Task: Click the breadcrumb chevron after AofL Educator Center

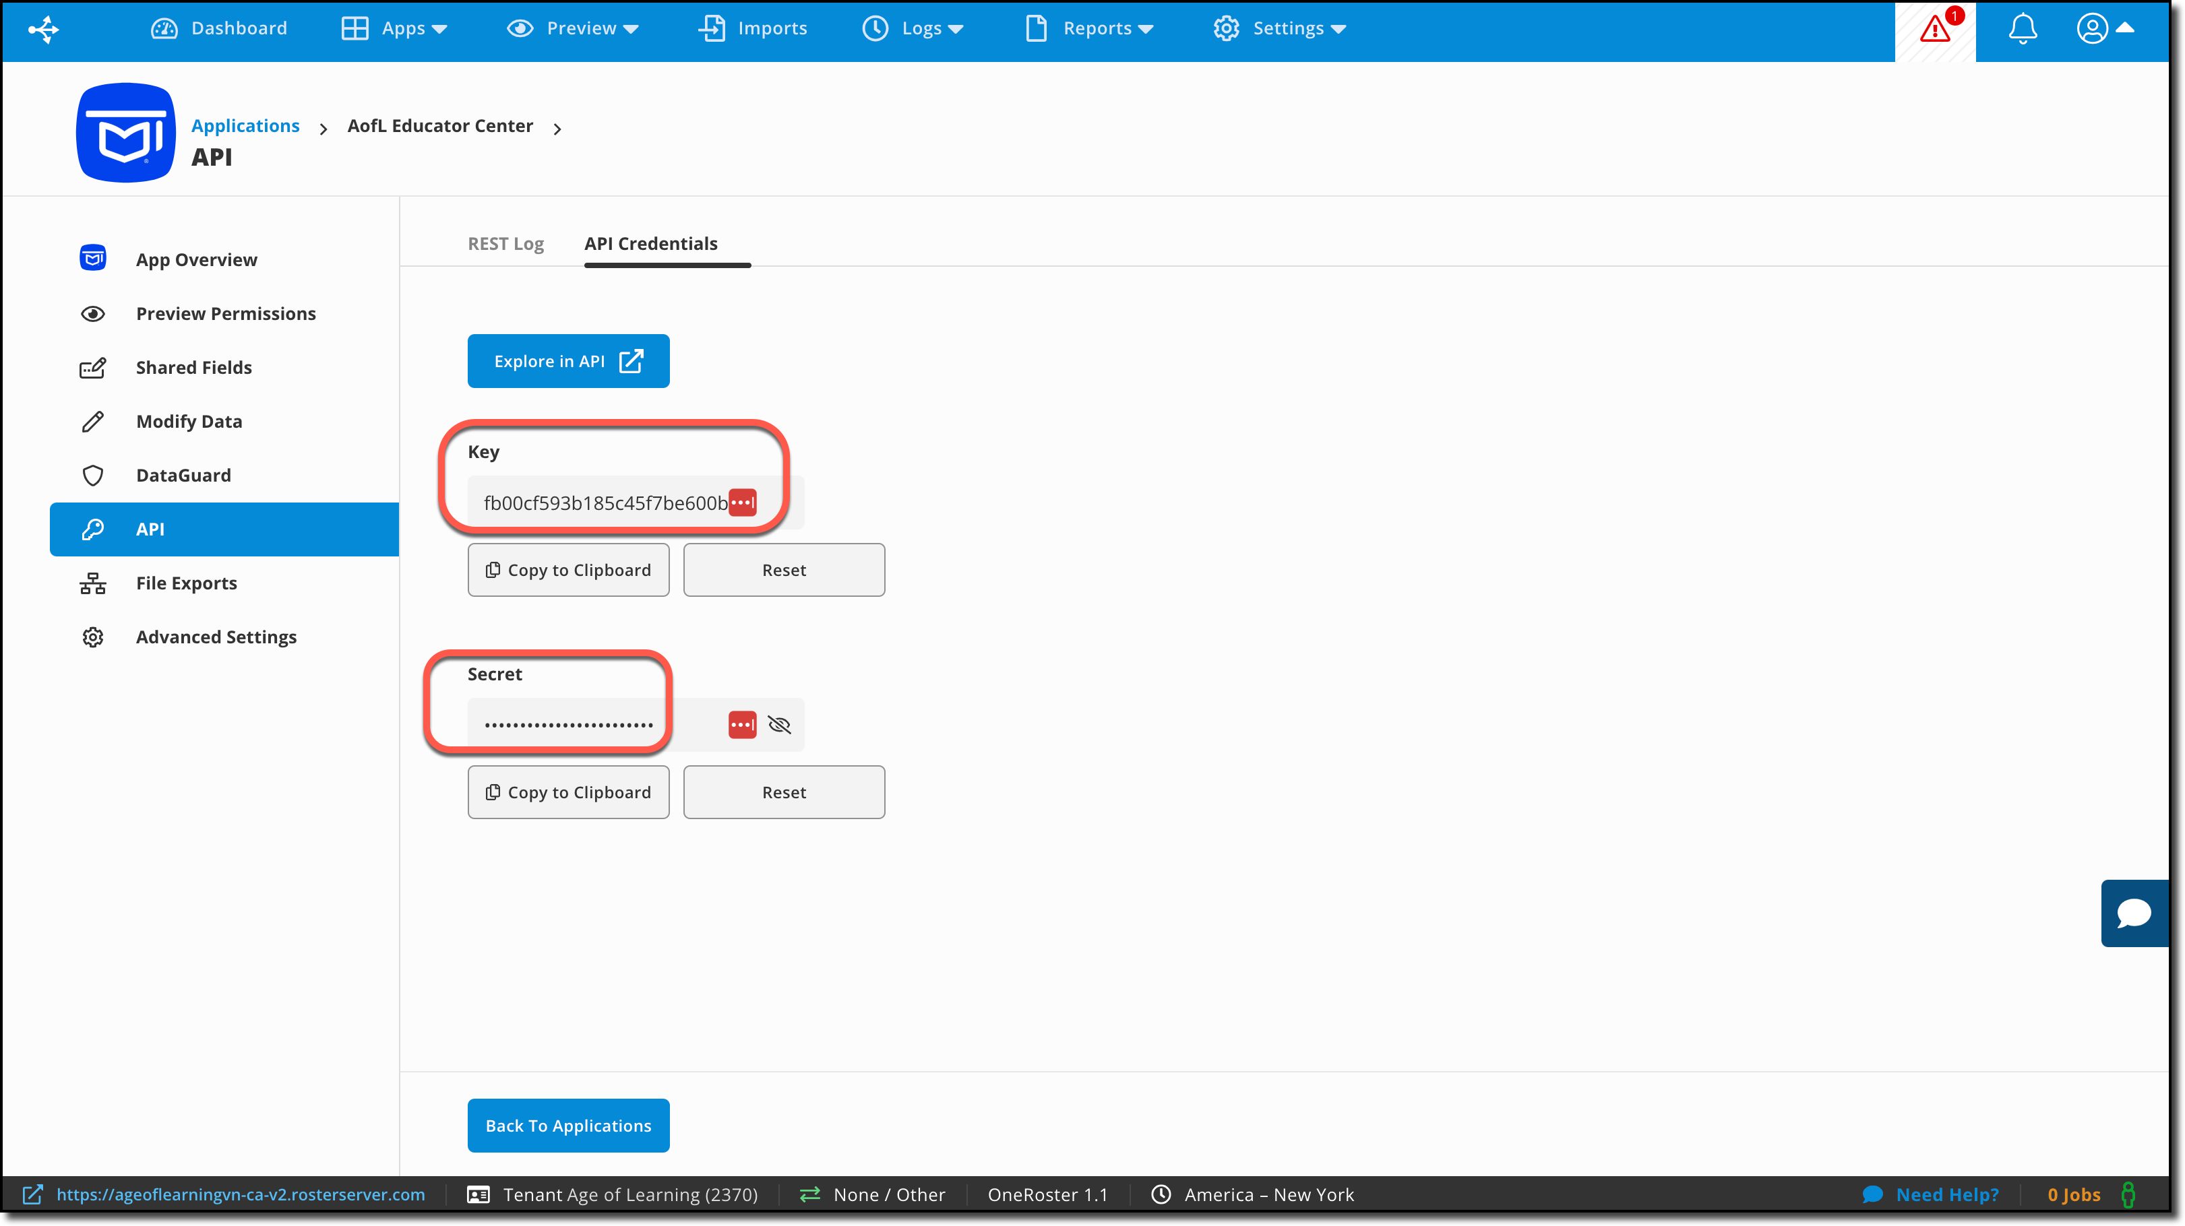Action: point(557,129)
